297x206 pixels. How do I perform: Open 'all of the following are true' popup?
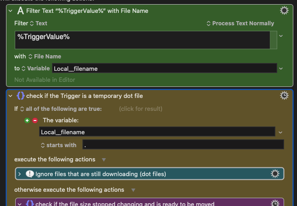[62, 109]
